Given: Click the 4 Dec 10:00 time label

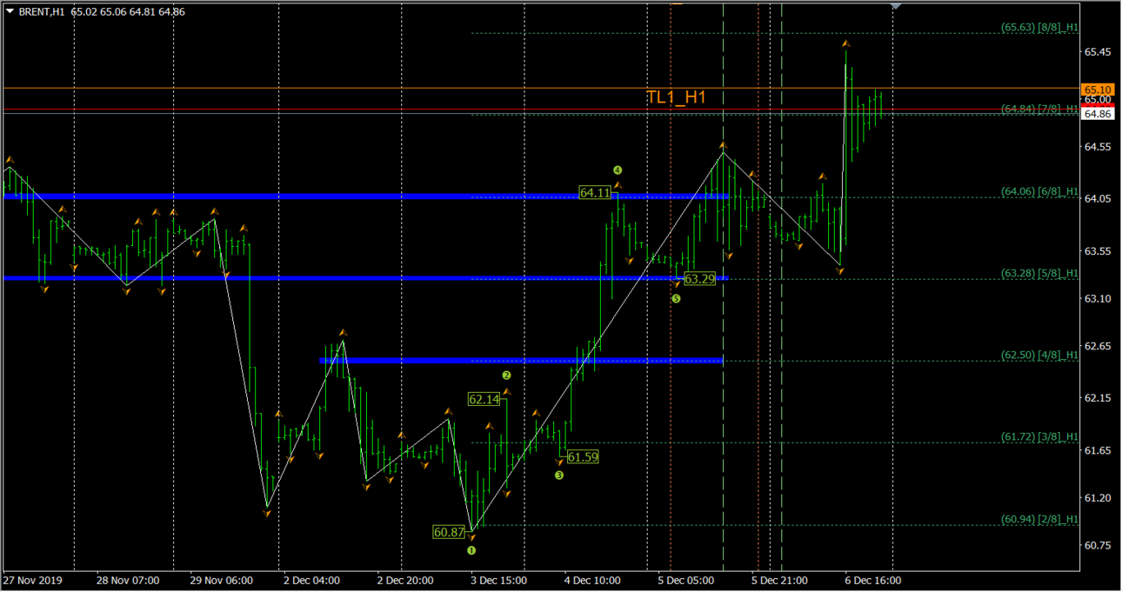Looking at the screenshot, I should (593, 580).
